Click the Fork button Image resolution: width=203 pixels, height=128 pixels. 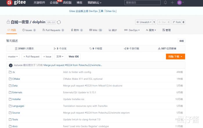point(177,22)
